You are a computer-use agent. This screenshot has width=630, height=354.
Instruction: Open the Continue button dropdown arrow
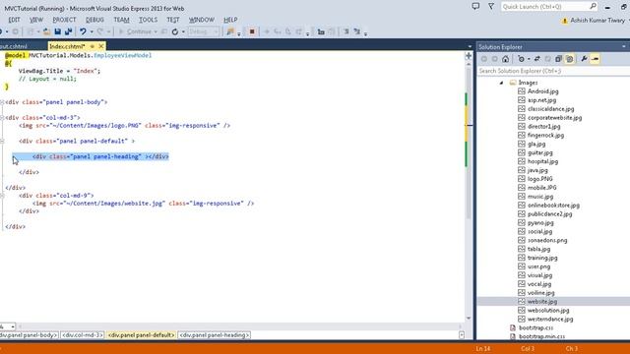tap(156, 31)
